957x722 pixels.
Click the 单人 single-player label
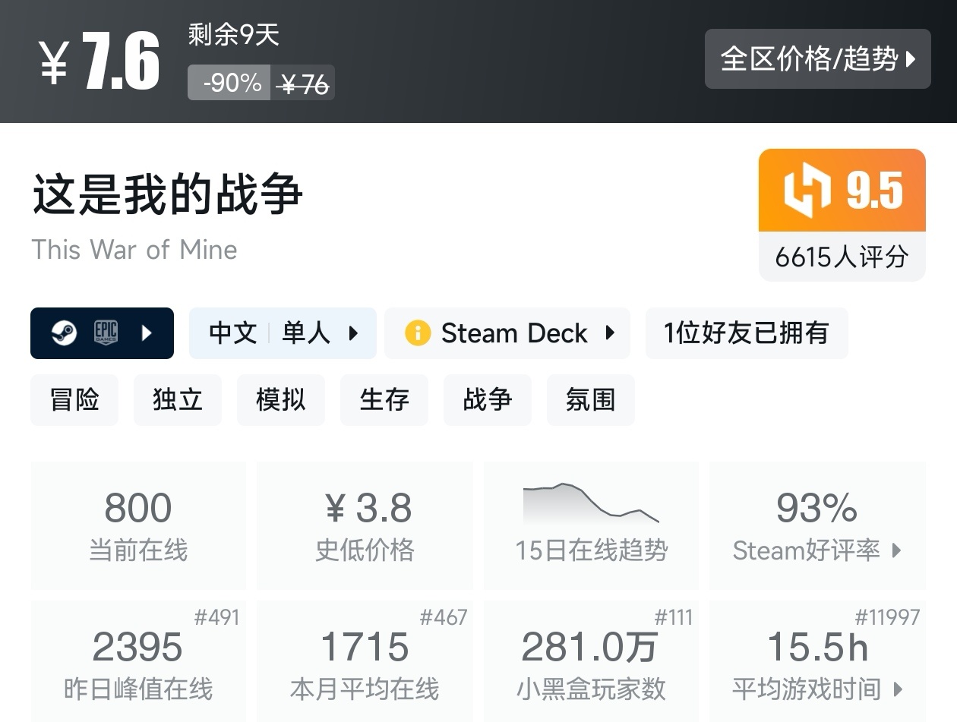pos(305,333)
